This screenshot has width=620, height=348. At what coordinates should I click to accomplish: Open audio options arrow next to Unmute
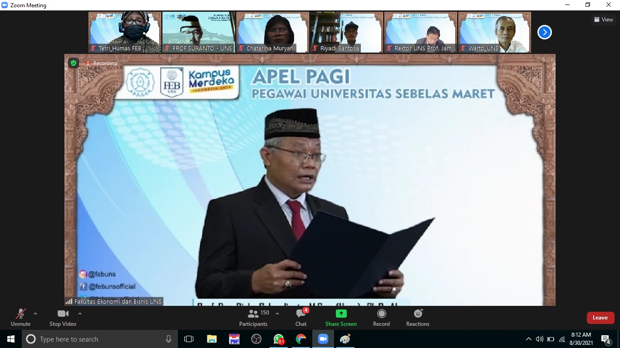pyautogui.click(x=35, y=314)
